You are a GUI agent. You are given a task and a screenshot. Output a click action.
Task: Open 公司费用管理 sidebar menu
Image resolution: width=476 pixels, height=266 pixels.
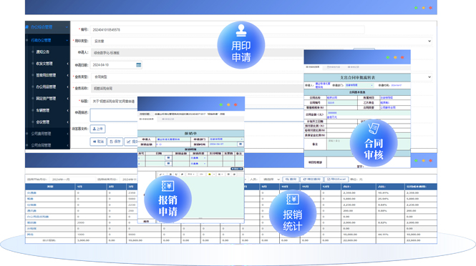[41, 134]
